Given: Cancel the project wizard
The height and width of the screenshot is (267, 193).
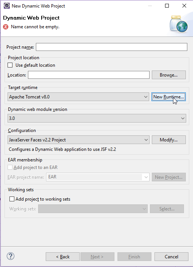Looking at the screenshot, I should [x=171, y=256].
